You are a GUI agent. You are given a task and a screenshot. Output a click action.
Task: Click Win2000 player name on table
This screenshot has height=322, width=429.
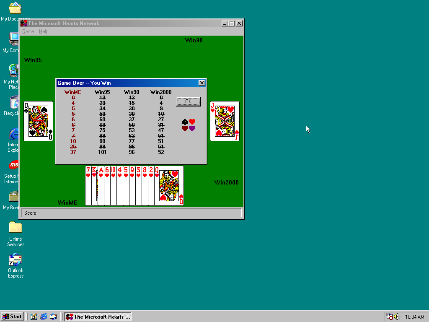226,182
